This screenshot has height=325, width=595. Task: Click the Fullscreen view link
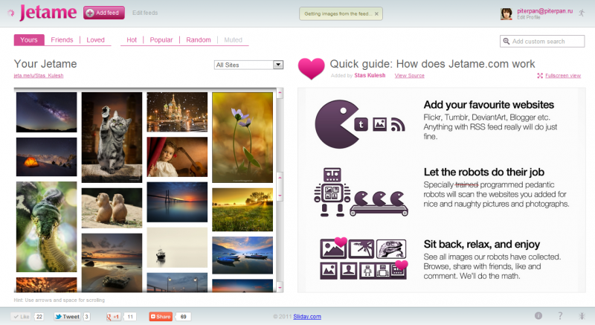[563, 75]
